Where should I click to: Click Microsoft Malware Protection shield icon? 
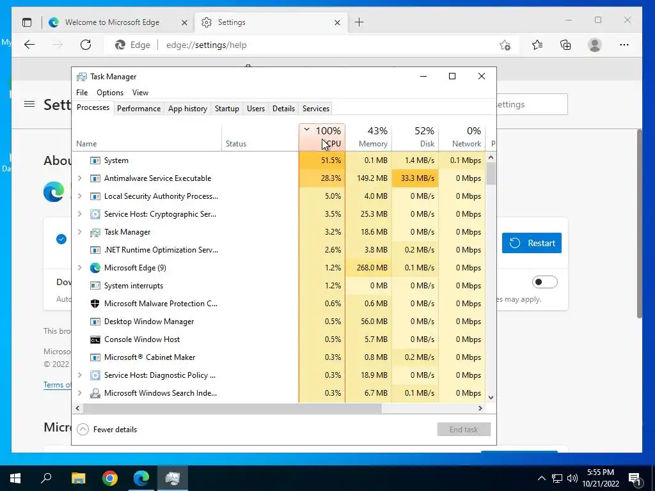click(x=95, y=304)
